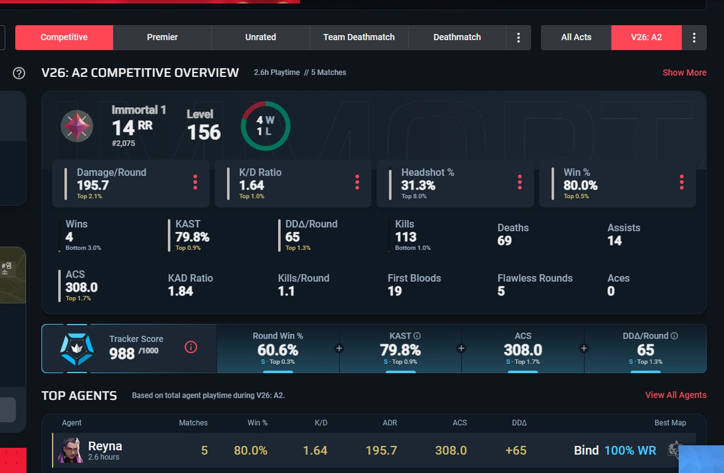
Task: Click the Tracker Score 988 value
Action: pos(122,353)
